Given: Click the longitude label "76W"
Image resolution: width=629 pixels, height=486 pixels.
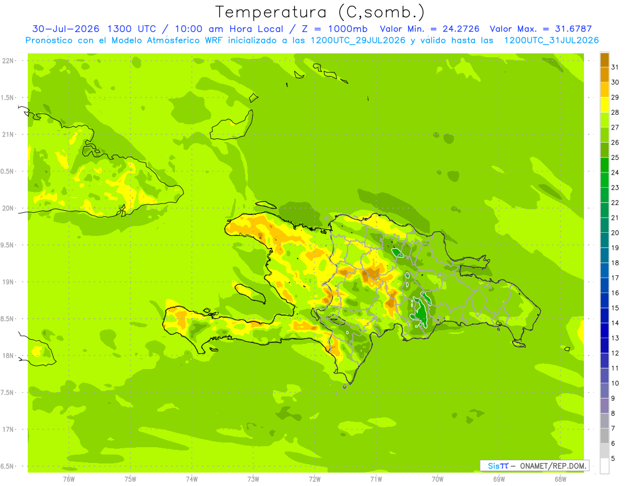Looking at the screenshot, I should (x=69, y=479).
